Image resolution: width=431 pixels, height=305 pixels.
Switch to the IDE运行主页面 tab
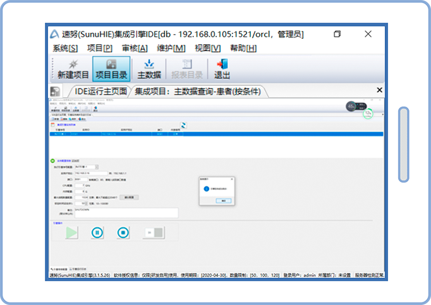(101, 92)
